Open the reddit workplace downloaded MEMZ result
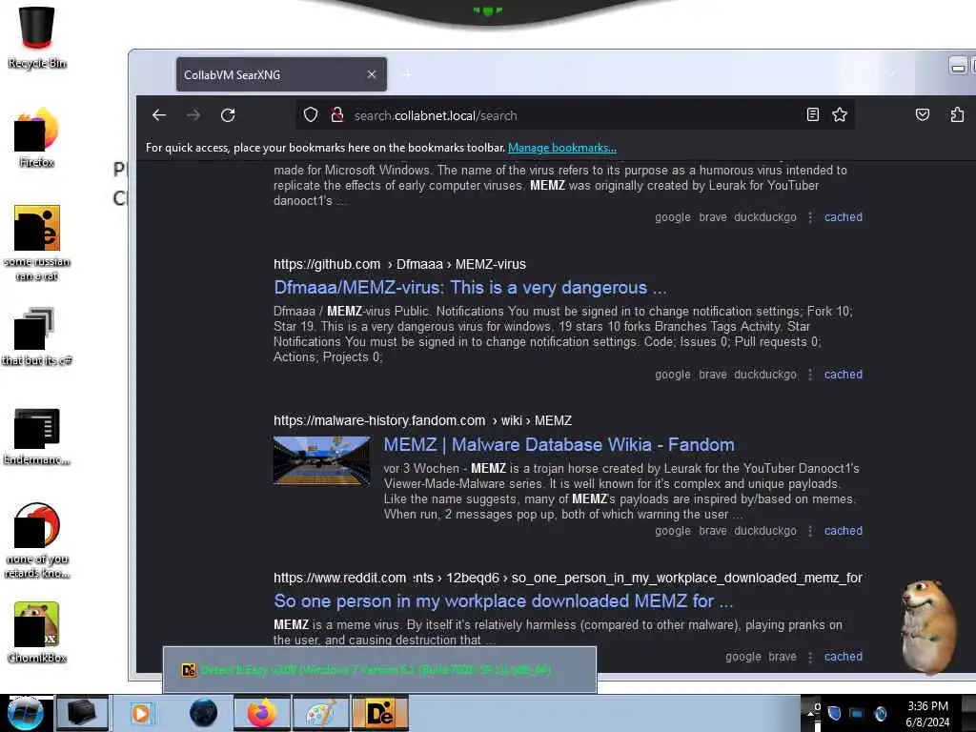This screenshot has width=976, height=732. pyautogui.click(x=503, y=601)
